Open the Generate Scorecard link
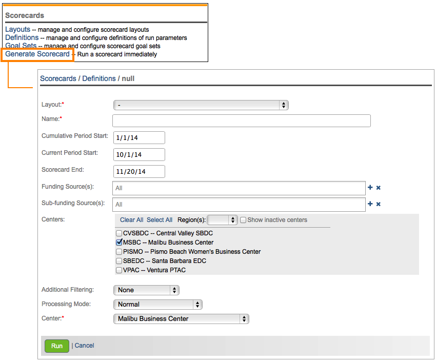Screen dimensions: 436x363 click(x=37, y=54)
